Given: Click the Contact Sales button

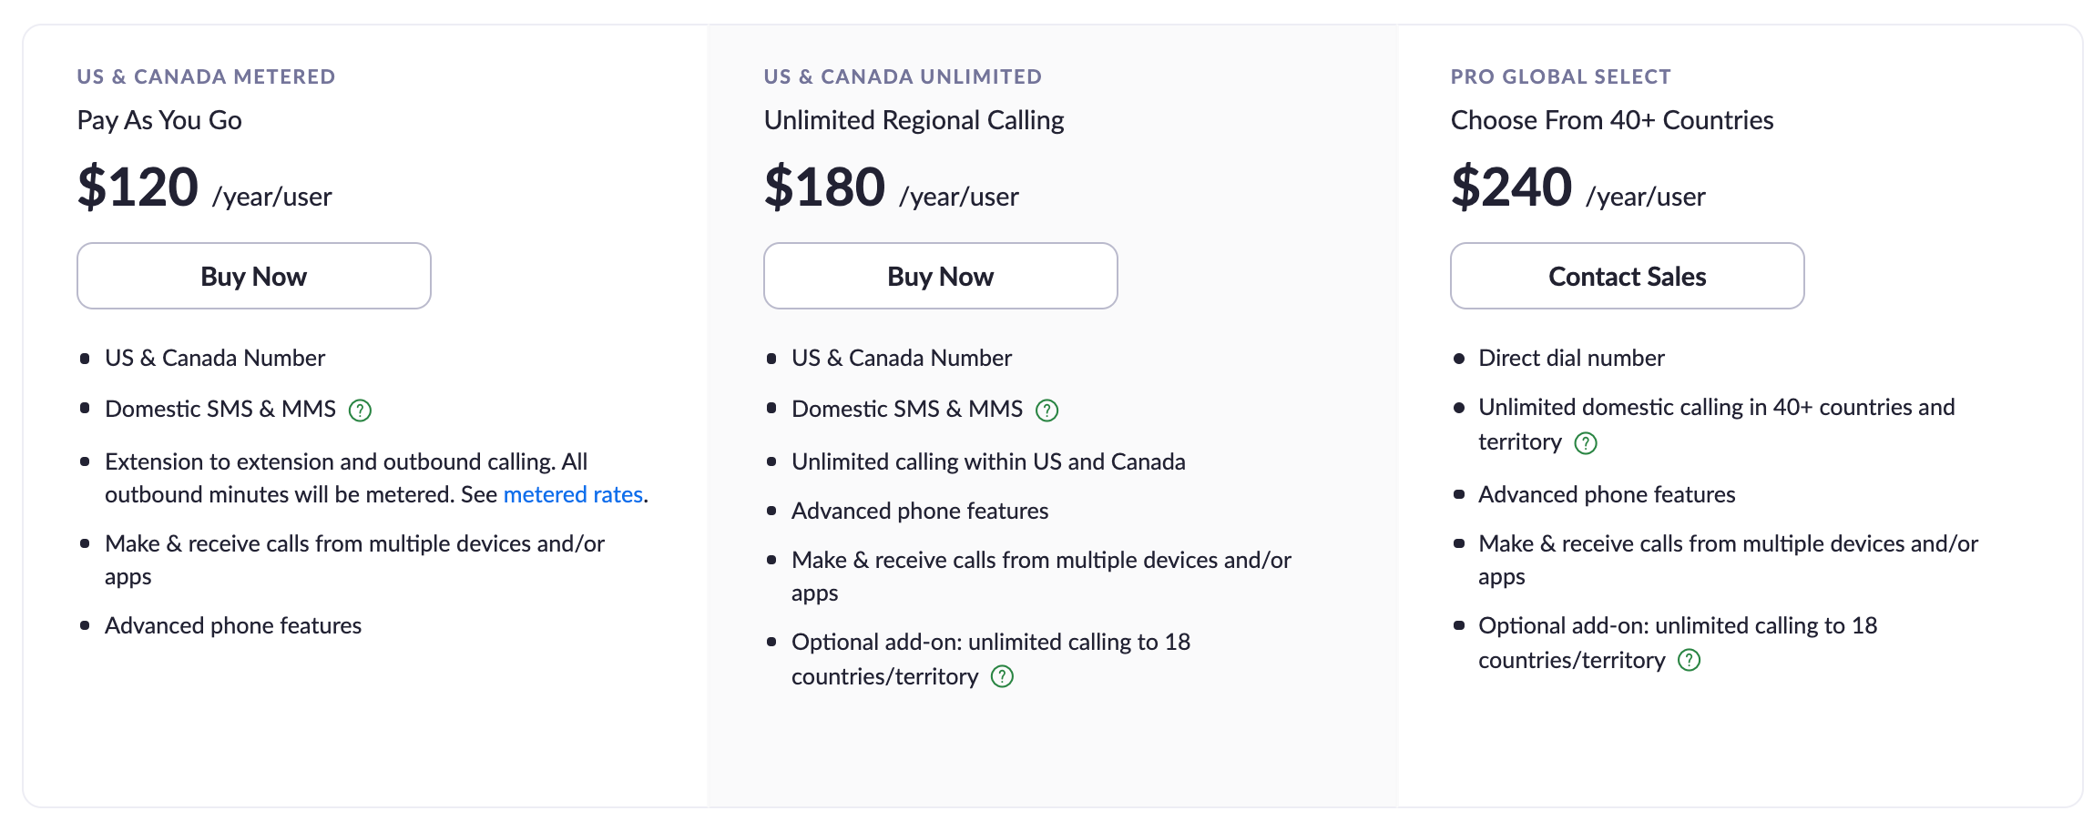Looking at the screenshot, I should click(x=1628, y=276).
